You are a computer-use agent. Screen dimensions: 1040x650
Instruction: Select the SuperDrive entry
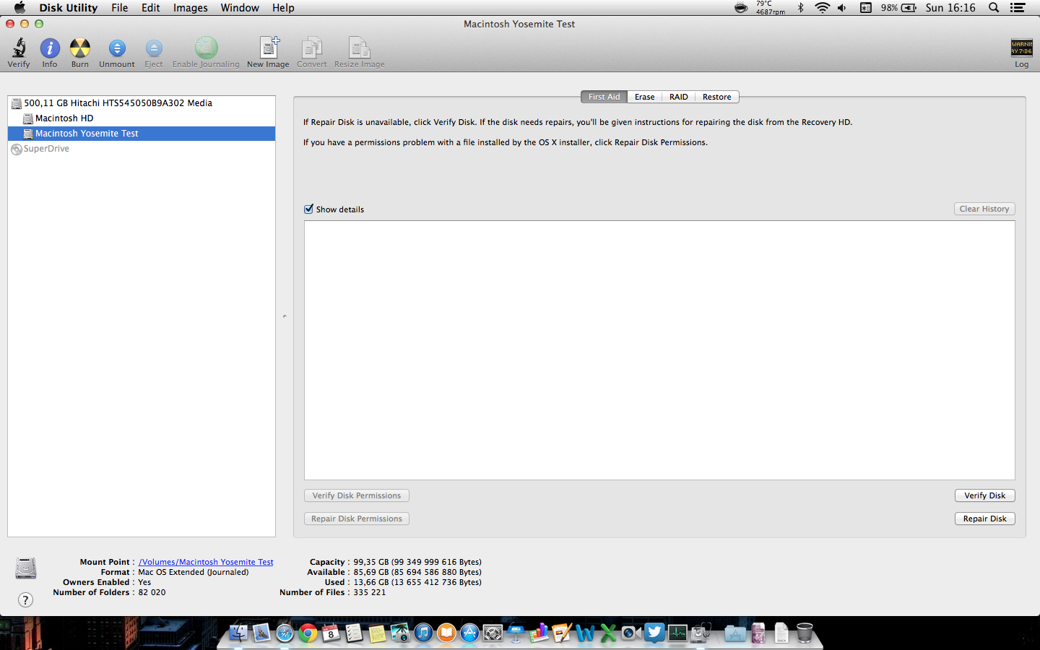(142, 149)
